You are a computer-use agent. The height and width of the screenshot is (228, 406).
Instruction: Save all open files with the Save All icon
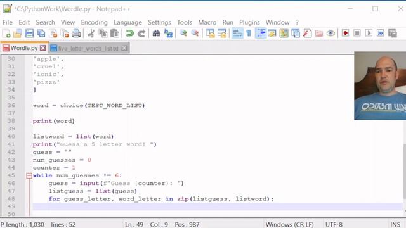pyautogui.click(x=41, y=34)
